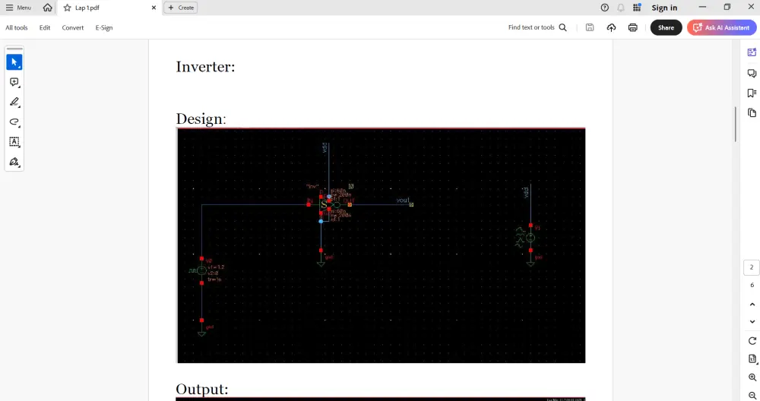Select the Add comment tool

[x=14, y=82]
